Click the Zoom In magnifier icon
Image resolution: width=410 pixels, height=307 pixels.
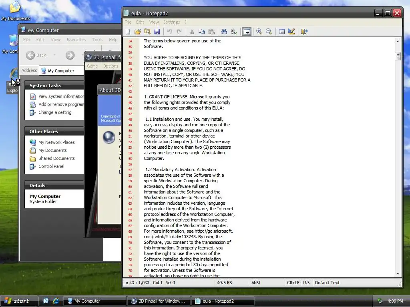click(x=259, y=32)
